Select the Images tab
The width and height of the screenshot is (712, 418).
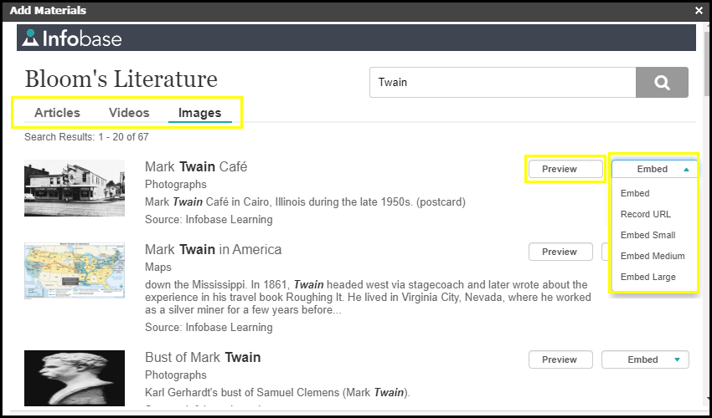point(200,112)
